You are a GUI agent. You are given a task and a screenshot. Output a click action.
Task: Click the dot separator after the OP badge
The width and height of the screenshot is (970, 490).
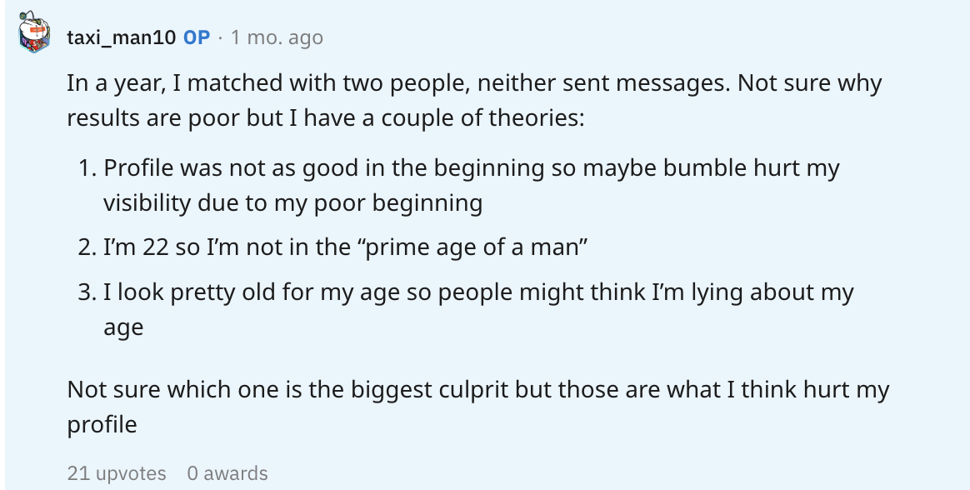[220, 37]
